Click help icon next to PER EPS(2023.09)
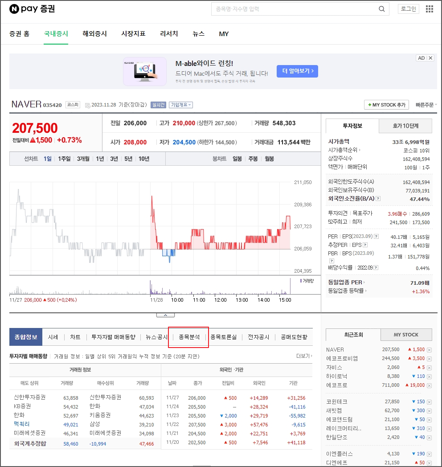Viewport: 442px width, 467px height. click(377, 237)
